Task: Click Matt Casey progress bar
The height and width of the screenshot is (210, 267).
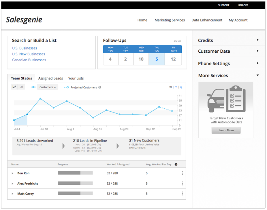Action: point(75,193)
